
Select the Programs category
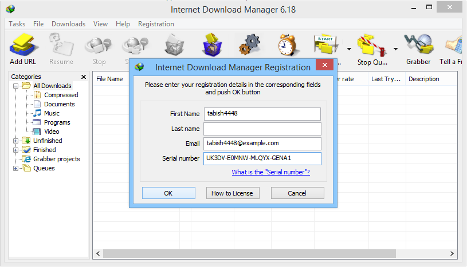pyautogui.click(x=57, y=122)
